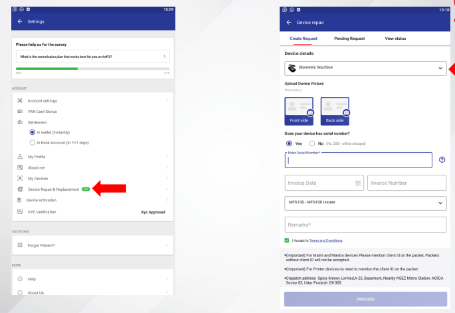Image resolution: width=455 pixels, height=313 pixels.
Task: Expand Forgot Pattern row chevron
Action: pyautogui.click(x=167, y=245)
